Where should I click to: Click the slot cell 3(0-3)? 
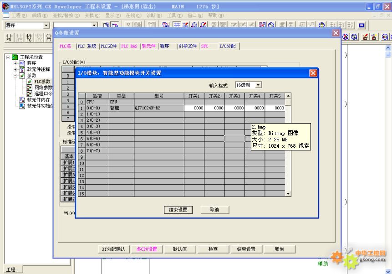(x=97, y=126)
